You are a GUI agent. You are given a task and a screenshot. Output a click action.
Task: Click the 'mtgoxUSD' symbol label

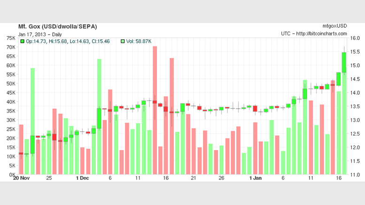click(335, 26)
